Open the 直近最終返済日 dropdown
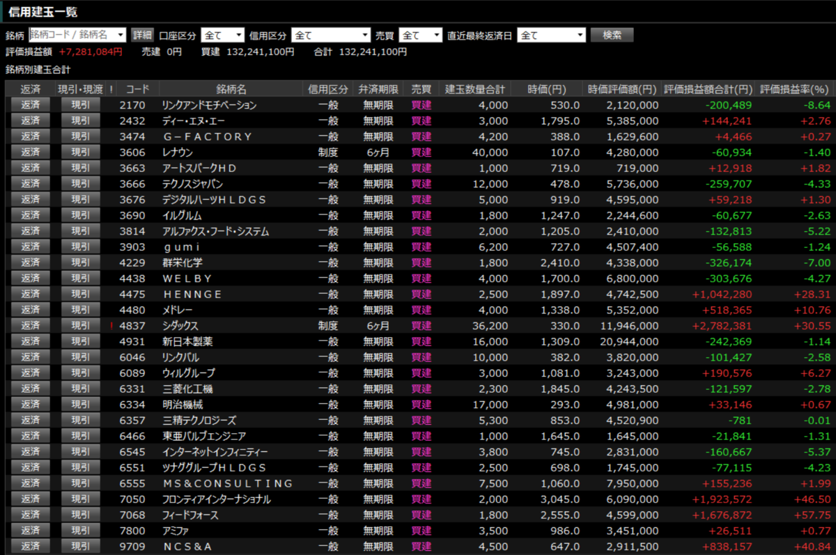 coord(551,35)
